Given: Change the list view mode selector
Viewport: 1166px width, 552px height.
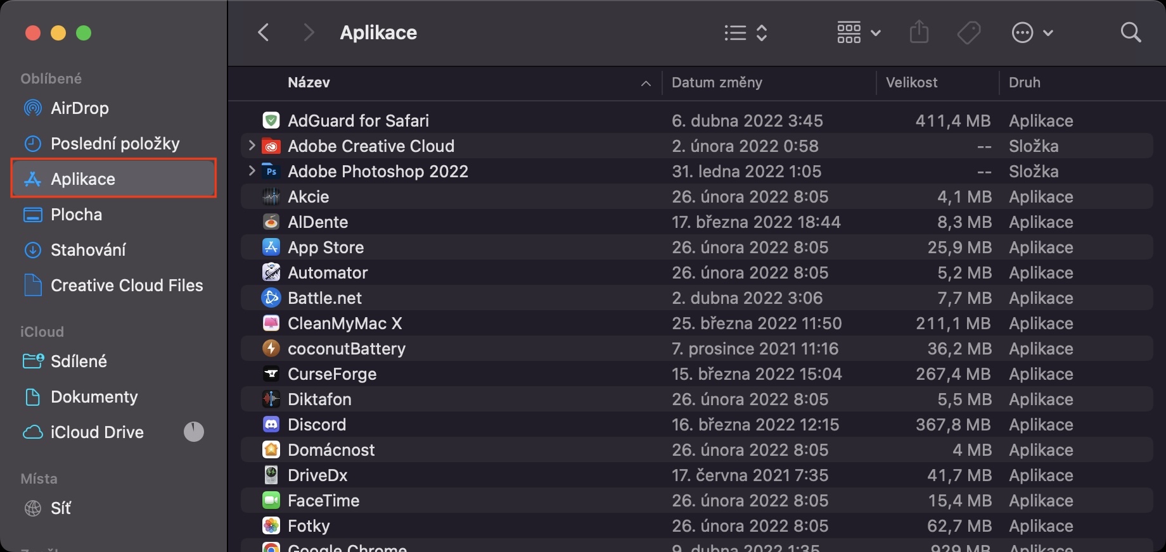Looking at the screenshot, I should [x=746, y=32].
